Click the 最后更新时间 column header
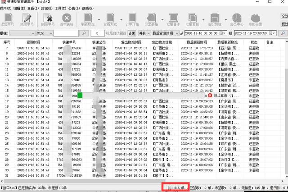The height and width of the screenshot is (192, 288). [197, 42]
